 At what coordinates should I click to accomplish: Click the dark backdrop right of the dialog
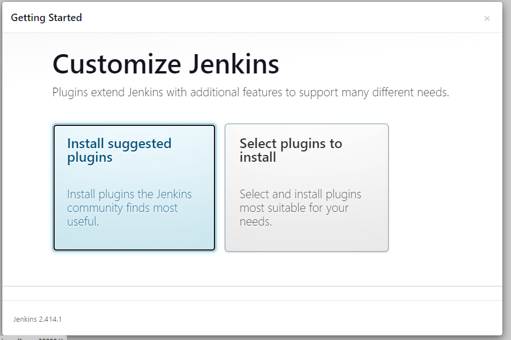(506, 171)
